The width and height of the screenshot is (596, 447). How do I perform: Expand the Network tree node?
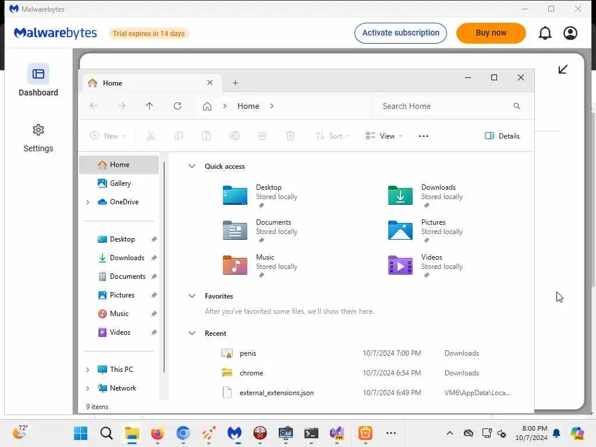point(88,388)
